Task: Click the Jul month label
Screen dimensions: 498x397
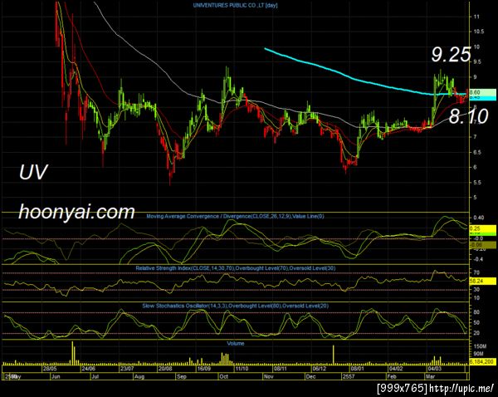Action: [95, 377]
